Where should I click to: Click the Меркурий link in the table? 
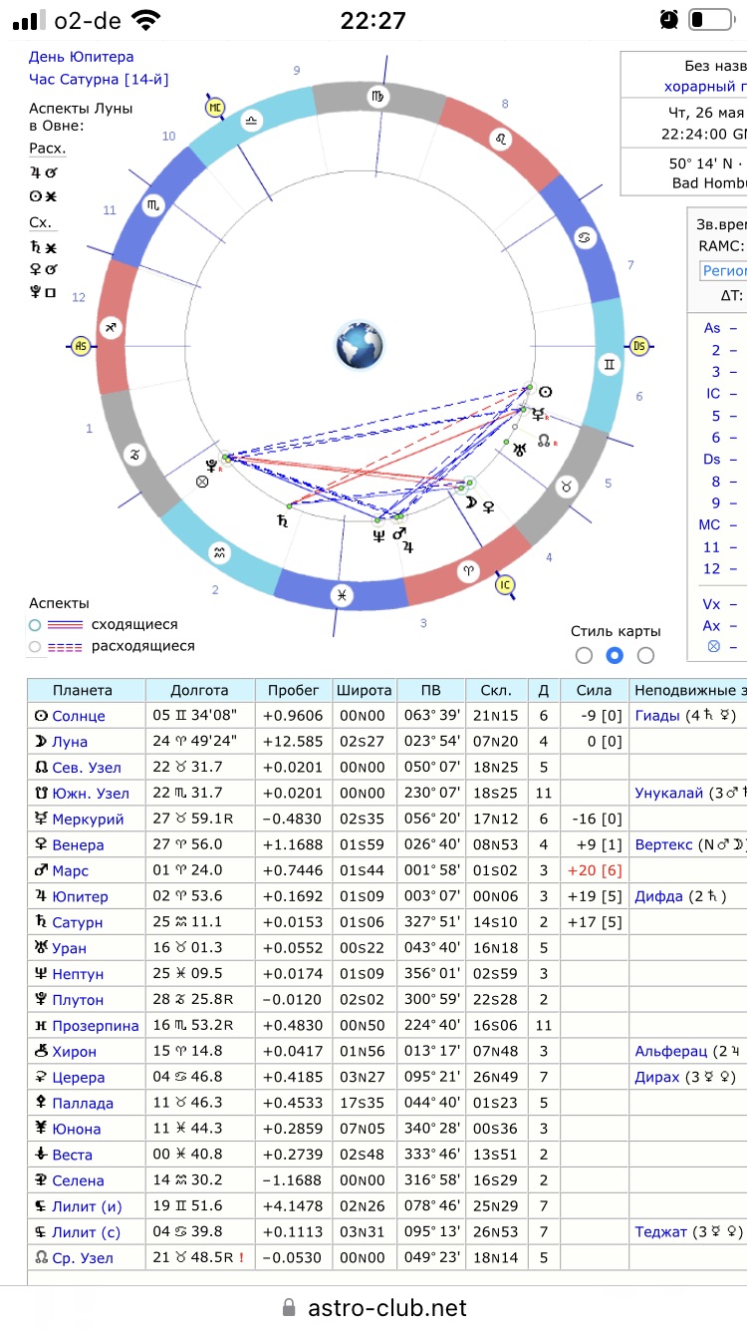(x=88, y=820)
